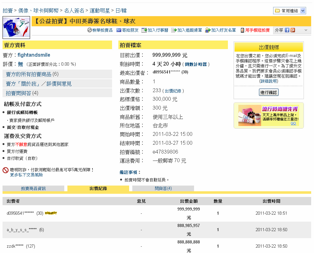This screenshot has width=314, height=253.
Task: Click the 888,888,888 bid amount
Action: [189, 242]
